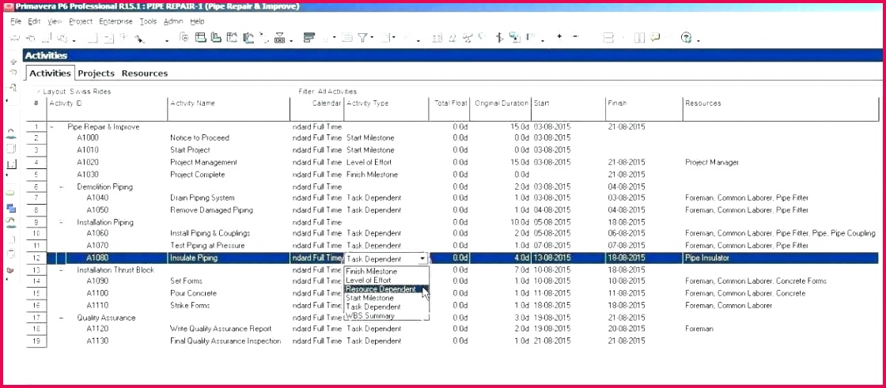Switch to the Resources tab
Screen dimensions: 886x388
(145, 73)
